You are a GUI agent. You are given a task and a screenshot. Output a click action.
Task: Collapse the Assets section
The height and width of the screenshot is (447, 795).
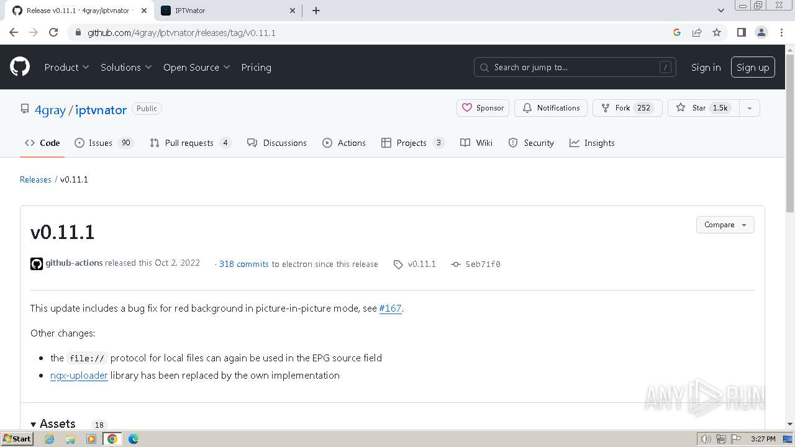click(53, 423)
